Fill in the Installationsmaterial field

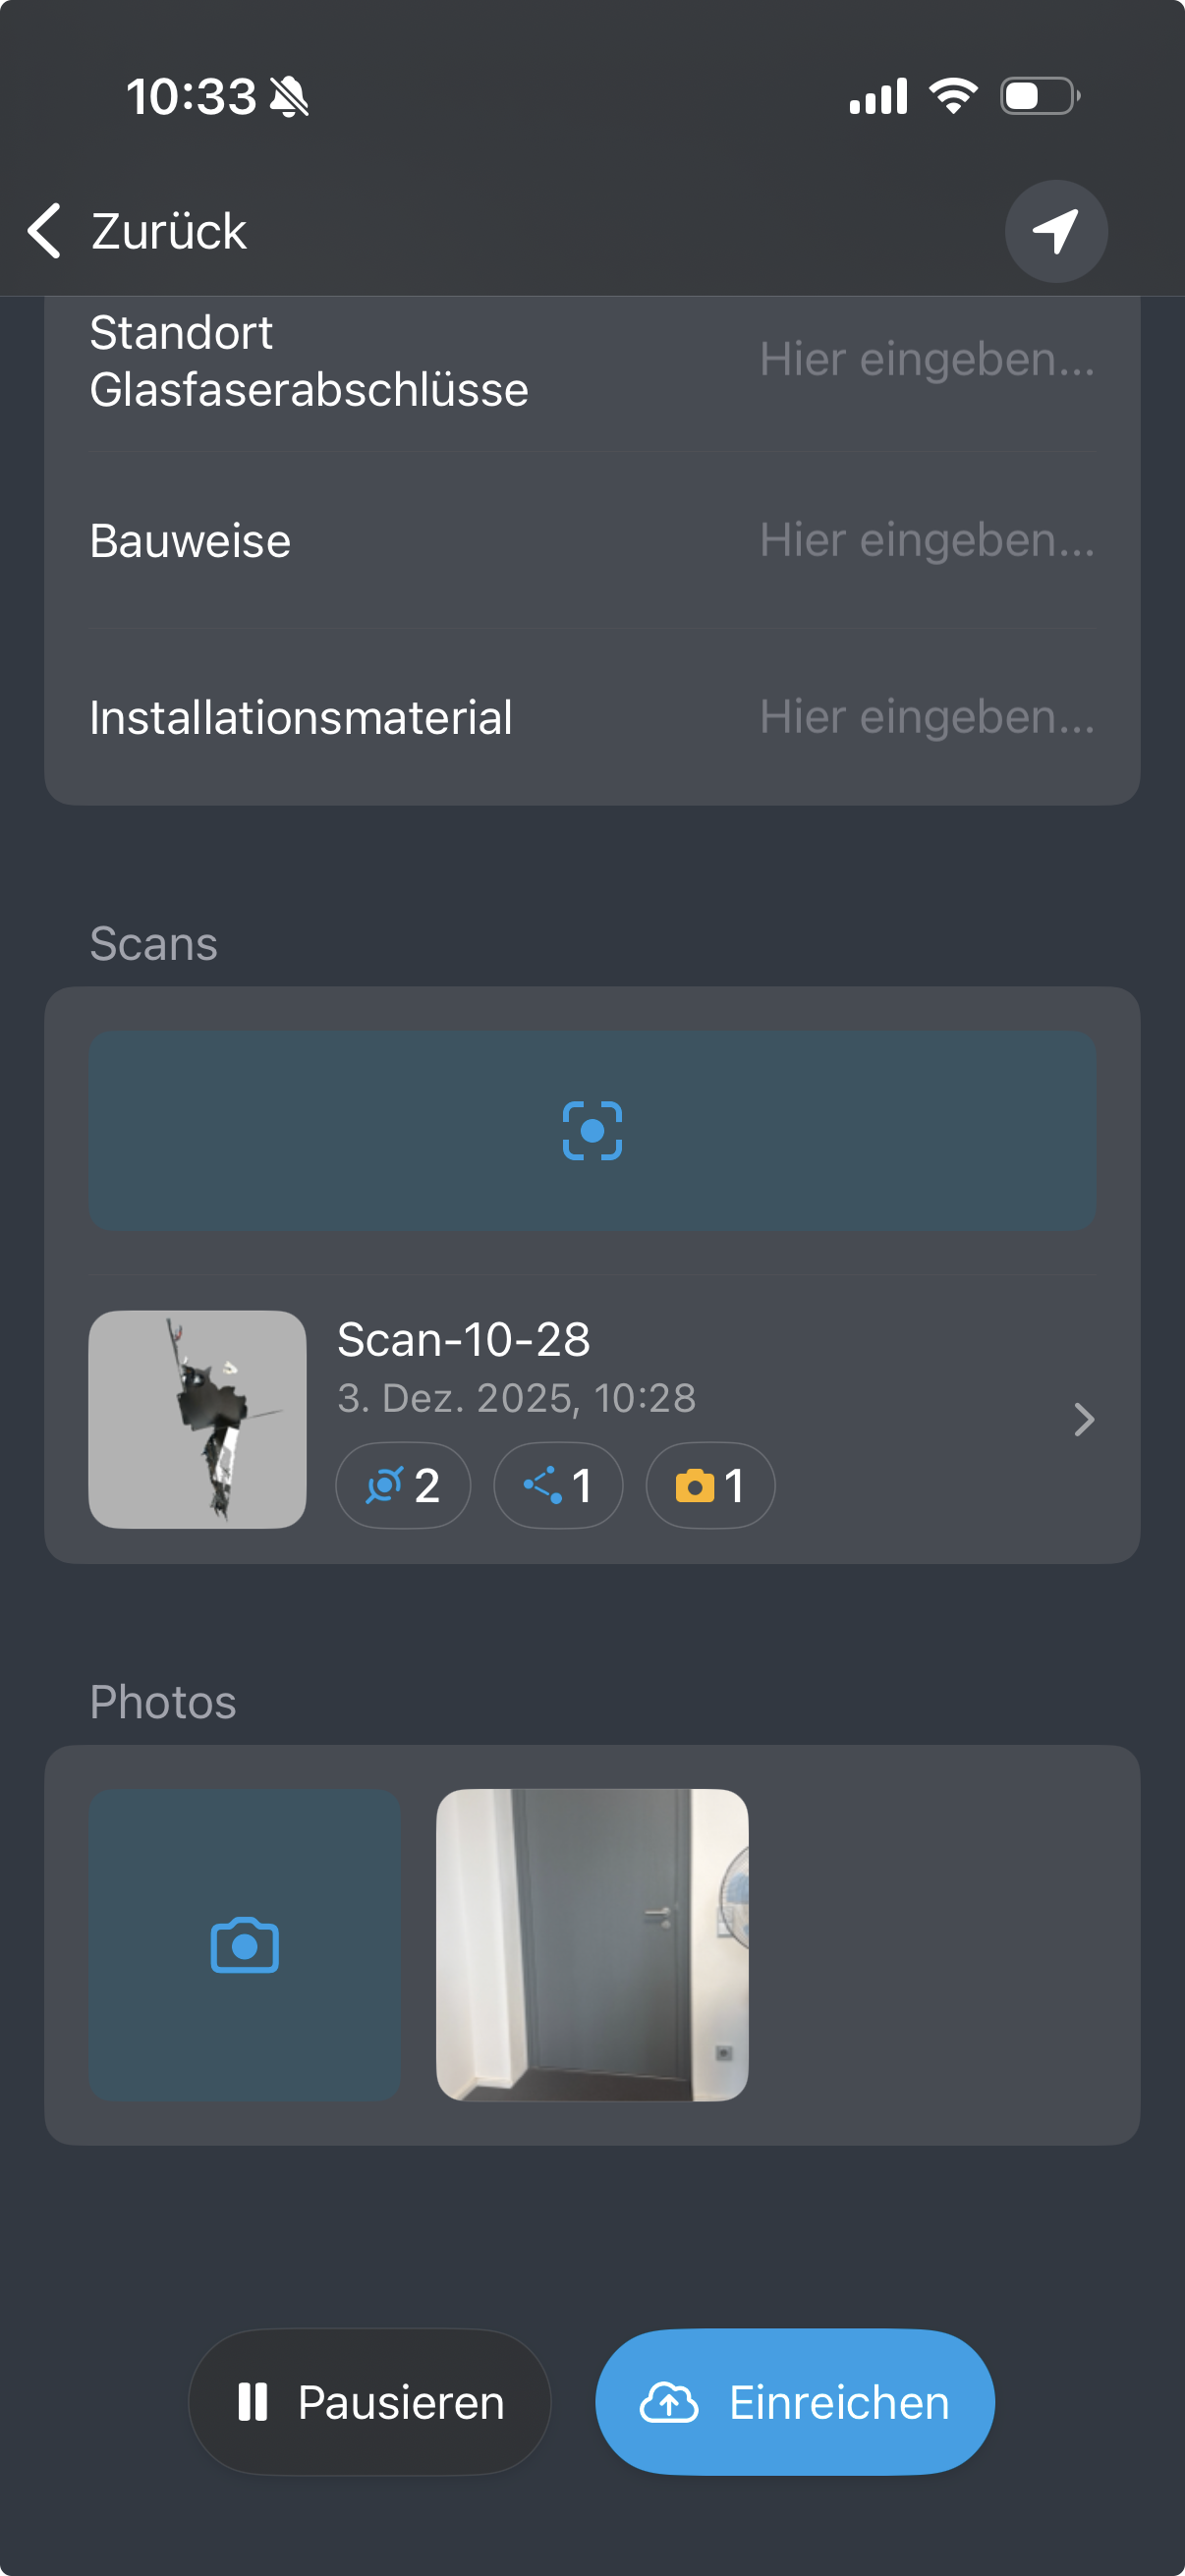926,717
